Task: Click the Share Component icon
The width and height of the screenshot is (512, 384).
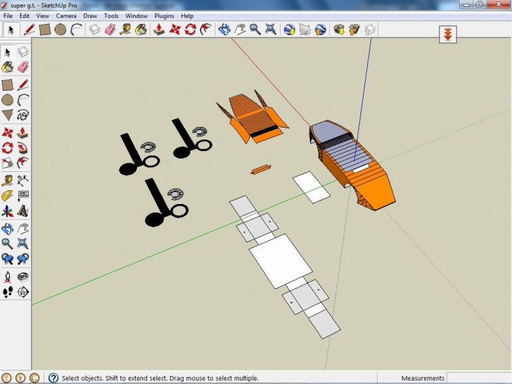Action: [x=370, y=30]
